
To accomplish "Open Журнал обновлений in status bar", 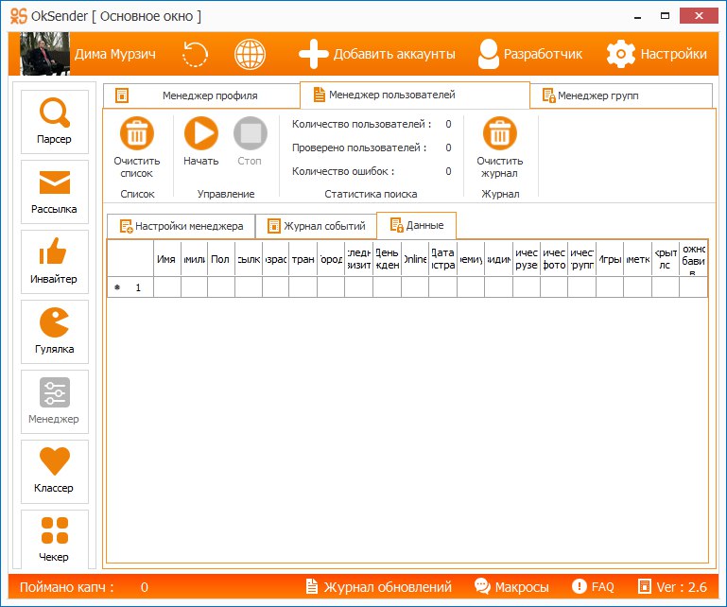I will point(378,587).
